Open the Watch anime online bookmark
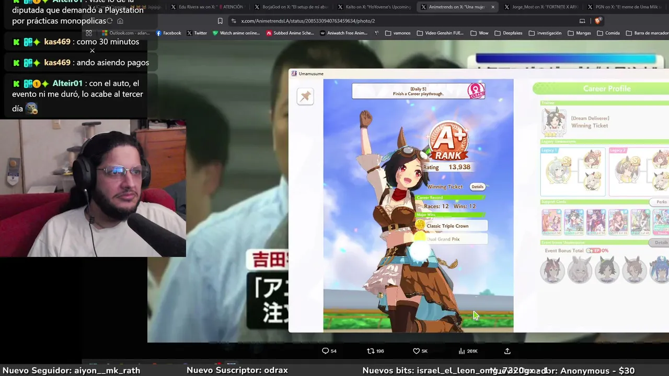The width and height of the screenshot is (669, 376). 236,33
